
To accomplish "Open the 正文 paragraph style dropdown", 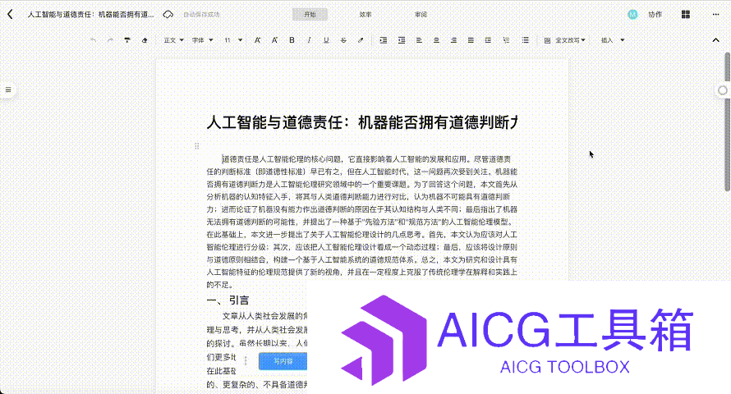I will coord(173,40).
